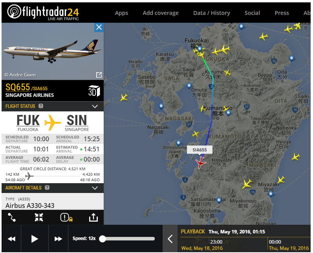Click the 23:00 mark on timeline

(216, 242)
